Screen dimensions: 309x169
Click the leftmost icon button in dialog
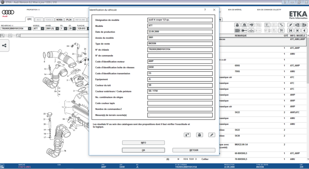pyautogui.click(x=187, y=135)
